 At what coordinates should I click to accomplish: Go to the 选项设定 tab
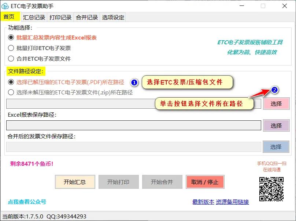point(113,17)
